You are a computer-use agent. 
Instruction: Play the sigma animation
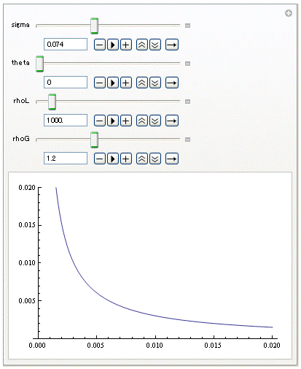[x=113, y=45]
